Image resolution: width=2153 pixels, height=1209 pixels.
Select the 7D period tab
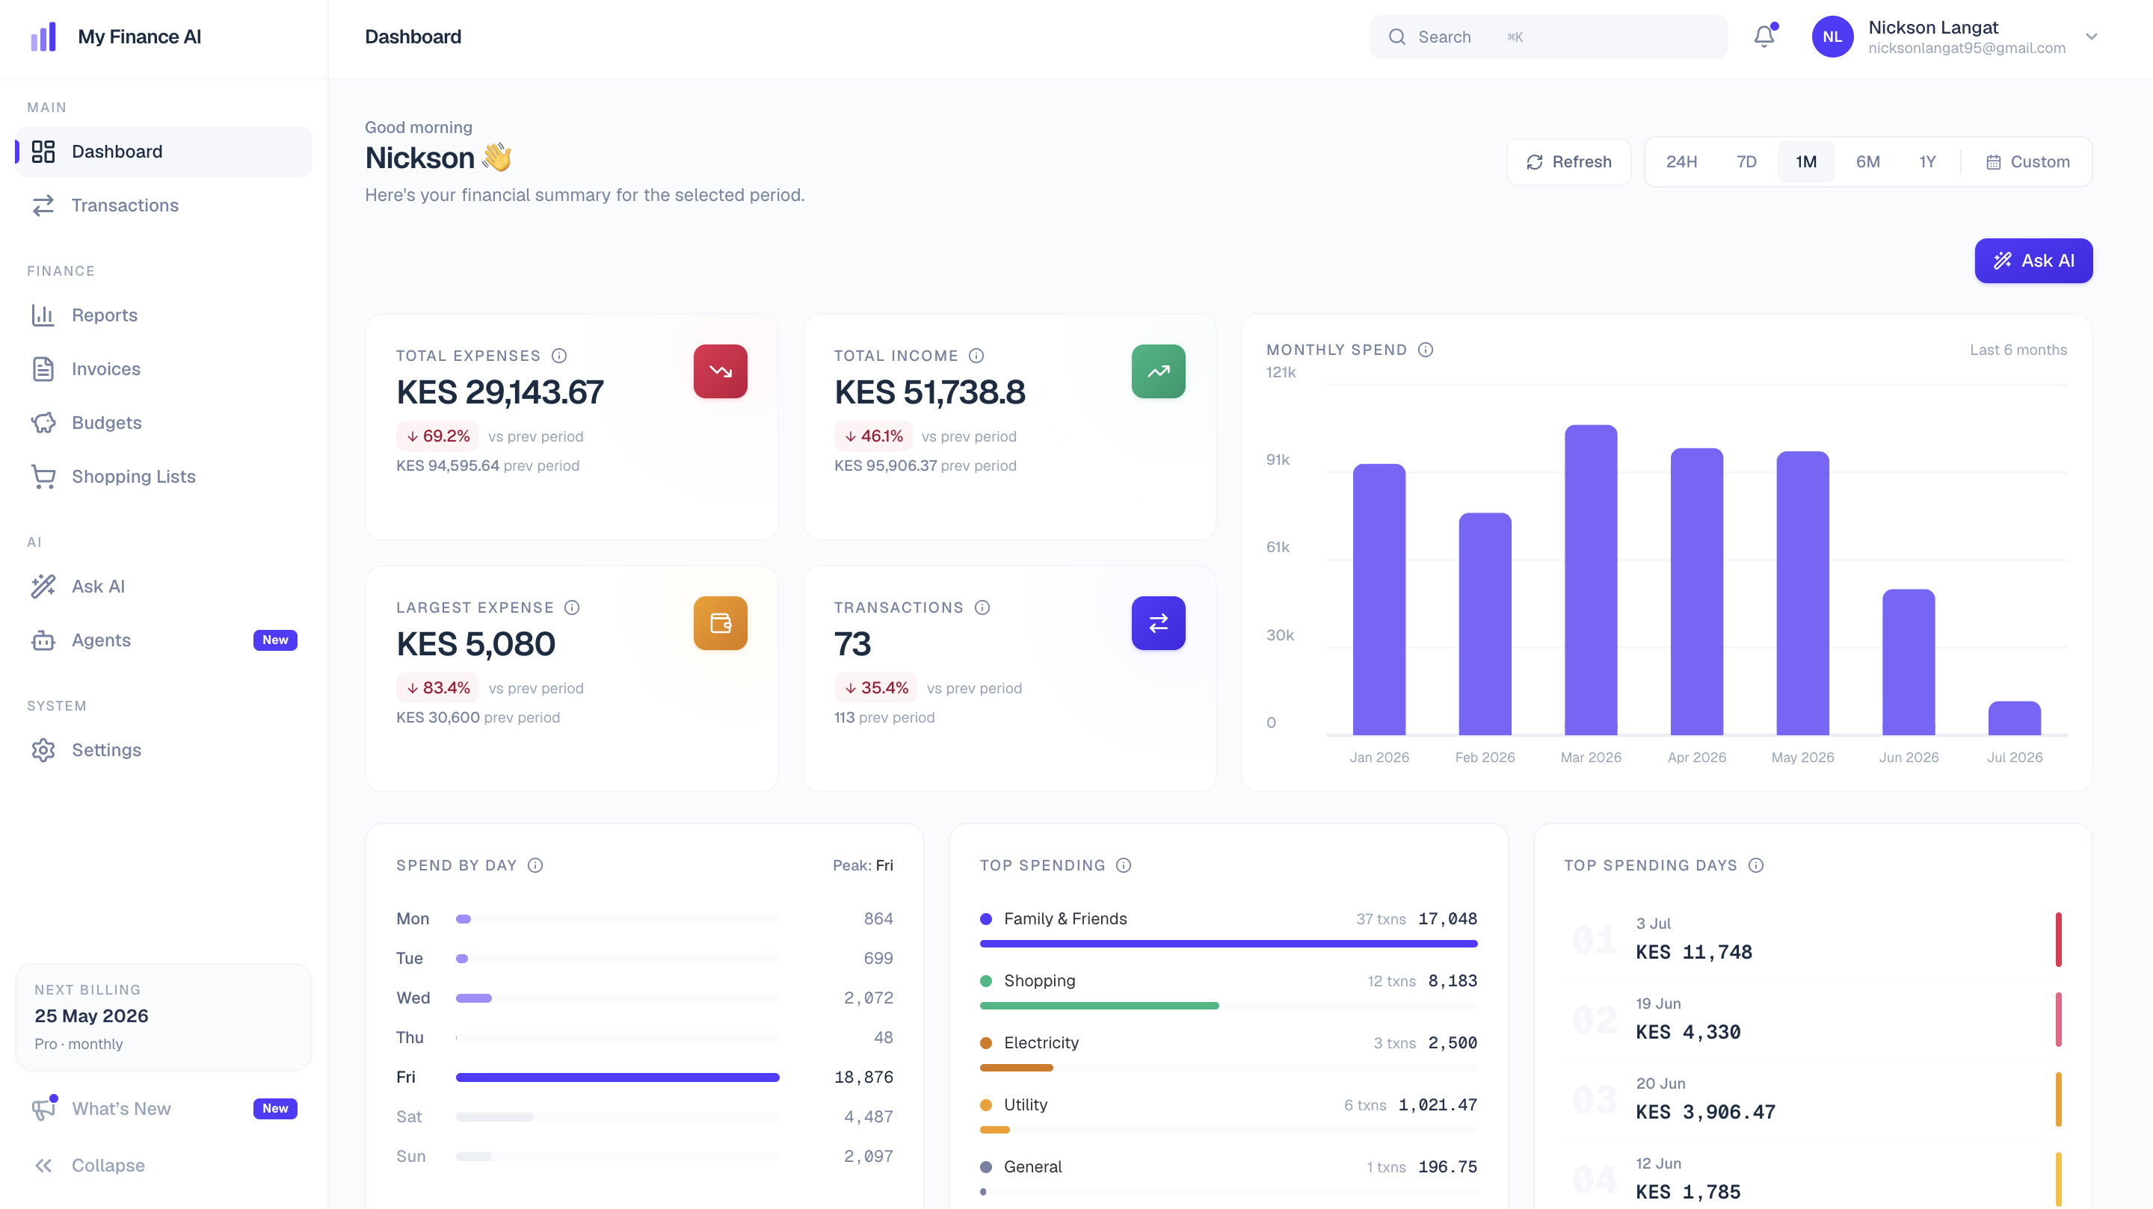[1747, 162]
